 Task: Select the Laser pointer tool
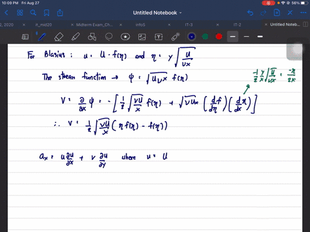(x=176, y=37)
